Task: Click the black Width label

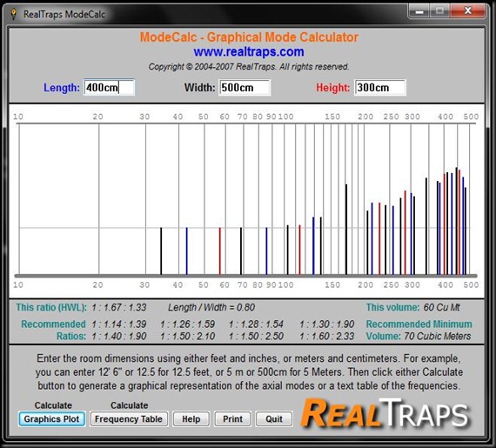Action: click(199, 88)
